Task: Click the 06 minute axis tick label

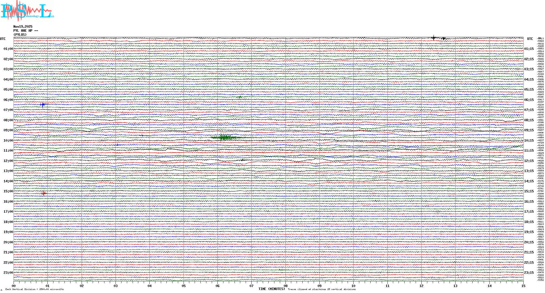Action: click(x=217, y=286)
